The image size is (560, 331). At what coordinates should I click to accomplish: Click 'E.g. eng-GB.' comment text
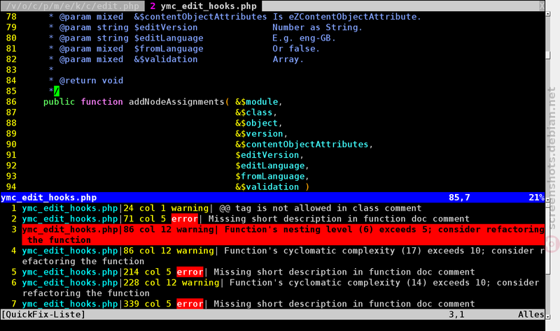pos(304,38)
